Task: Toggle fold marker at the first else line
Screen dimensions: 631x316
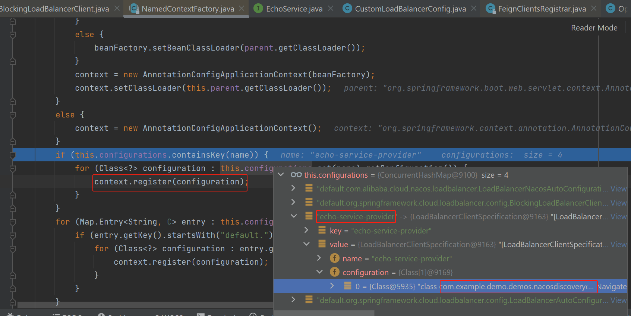Action: pyautogui.click(x=13, y=35)
